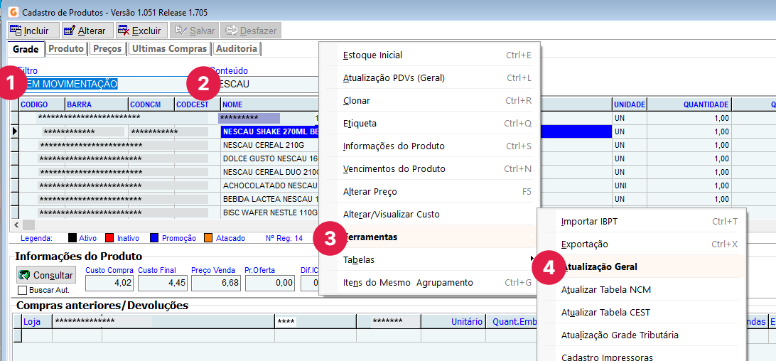Click the black Ativo legend swatch
This screenshot has width=776, height=361.
pos(72,238)
